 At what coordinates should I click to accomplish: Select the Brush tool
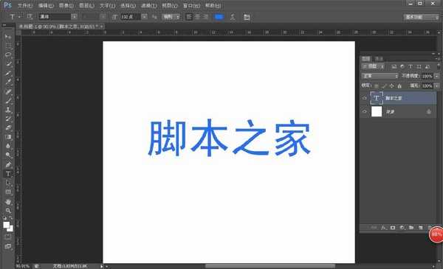(x=8, y=101)
